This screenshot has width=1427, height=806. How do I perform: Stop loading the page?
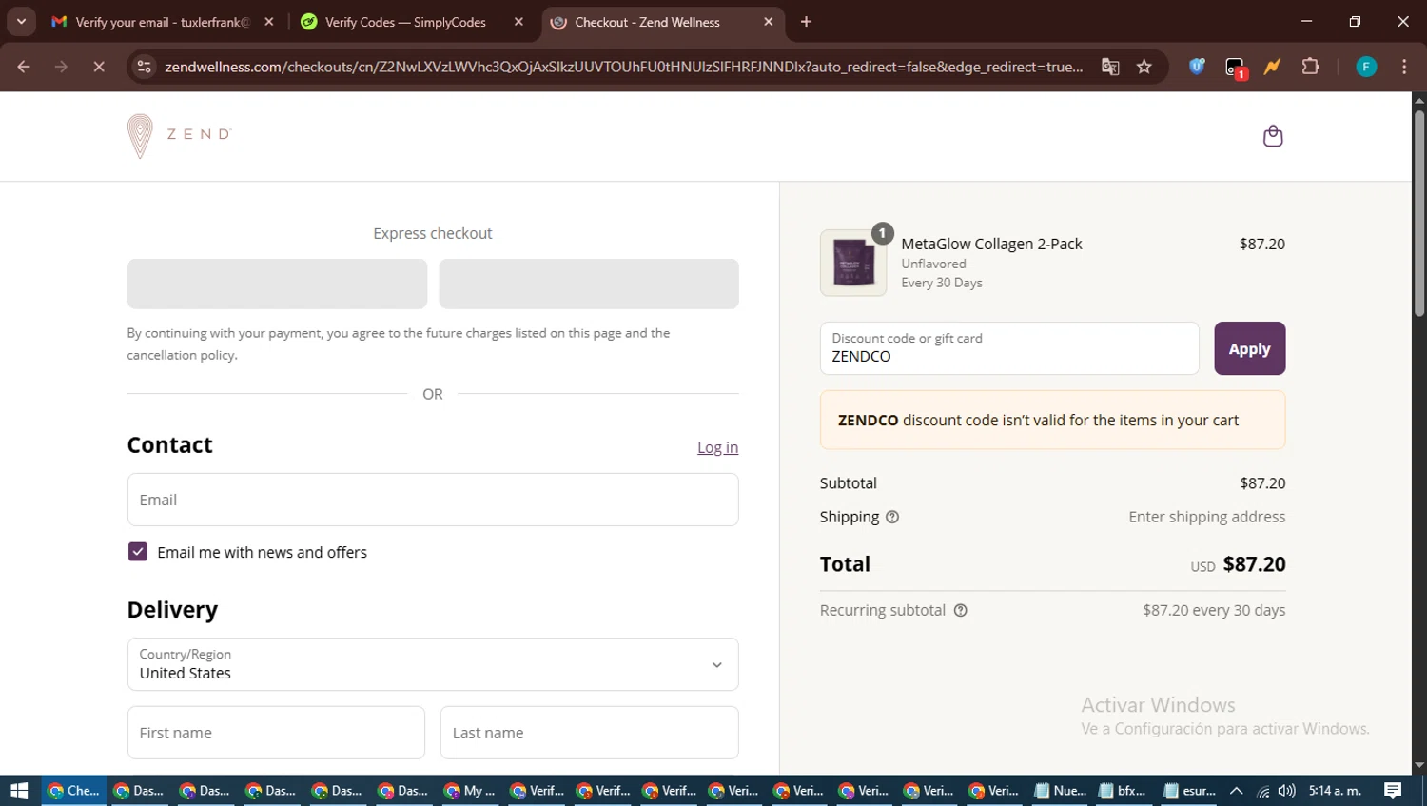pos(98,67)
